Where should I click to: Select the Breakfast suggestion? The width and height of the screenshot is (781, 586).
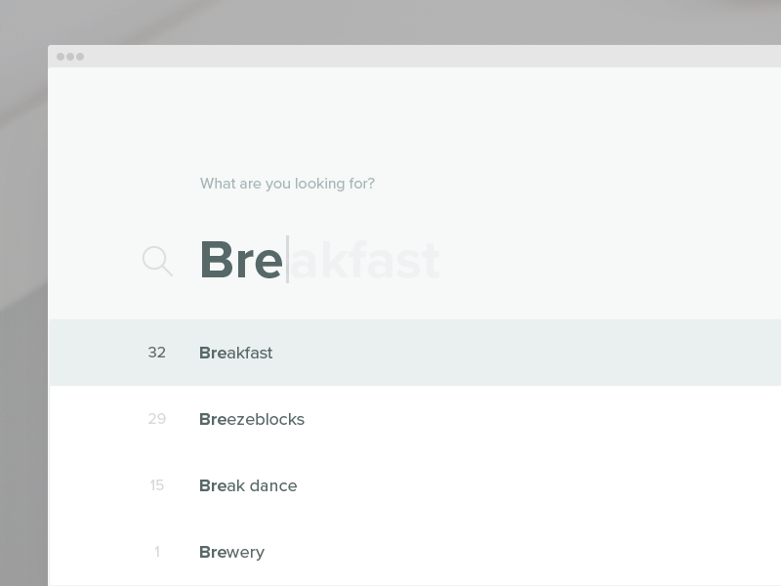point(236,353)
